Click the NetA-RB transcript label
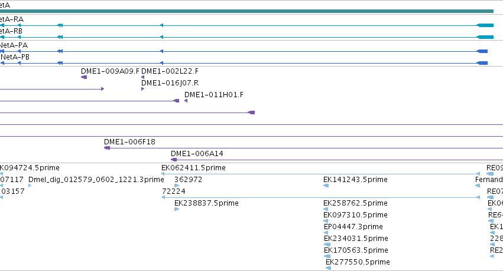503x271 pixels. [x=11, y=31]
